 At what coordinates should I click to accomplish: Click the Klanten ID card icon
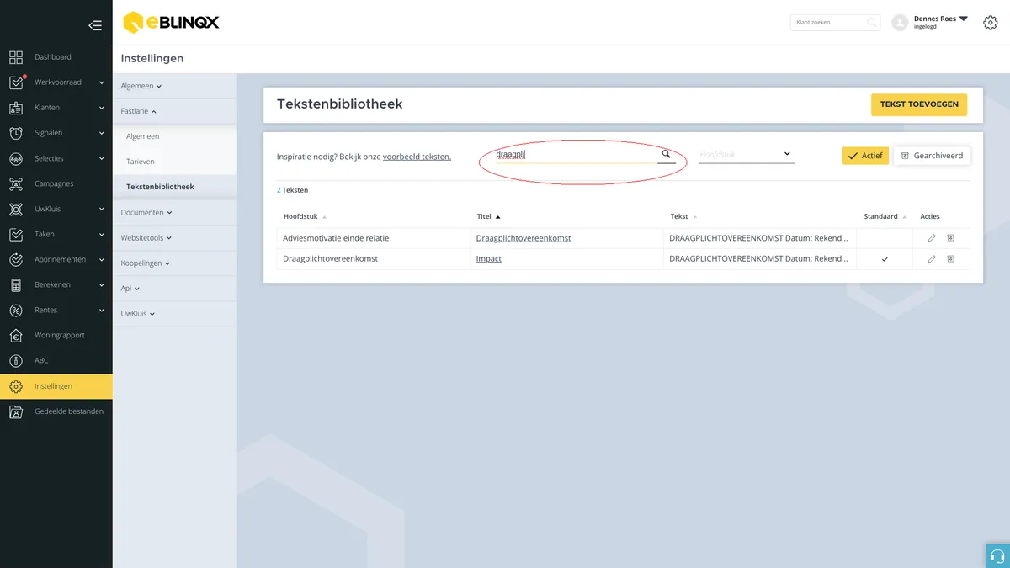click(x=16, y=108)
